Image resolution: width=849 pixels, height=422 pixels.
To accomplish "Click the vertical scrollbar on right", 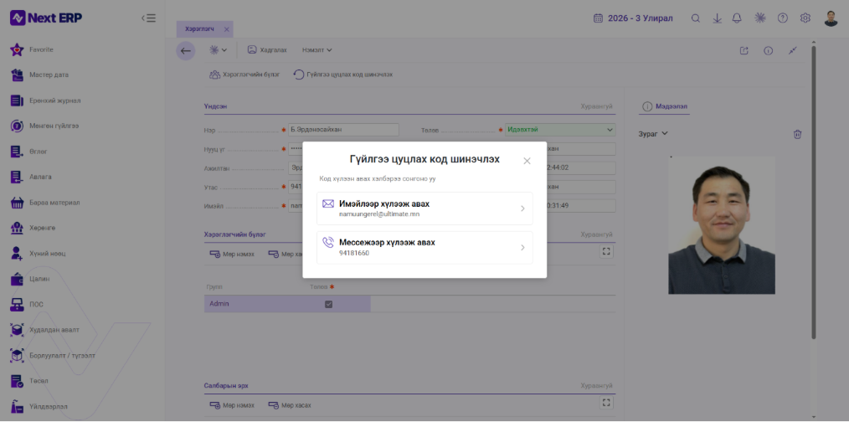I will [x=813, y=193].
